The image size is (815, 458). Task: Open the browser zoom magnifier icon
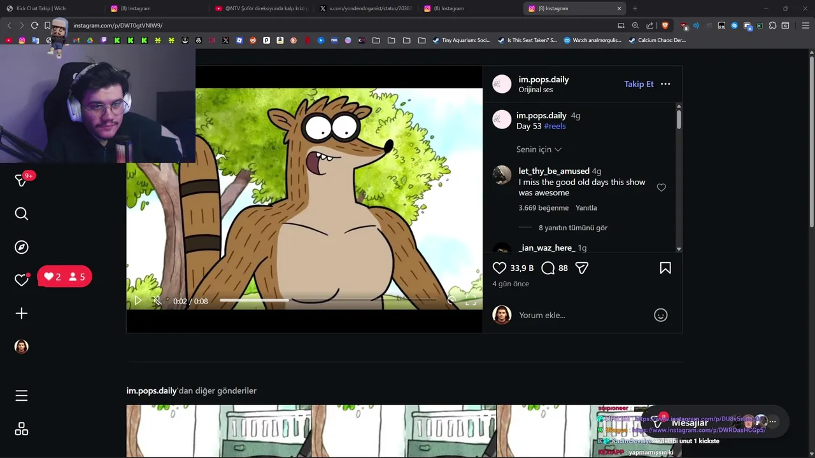[x=635, y=25]
